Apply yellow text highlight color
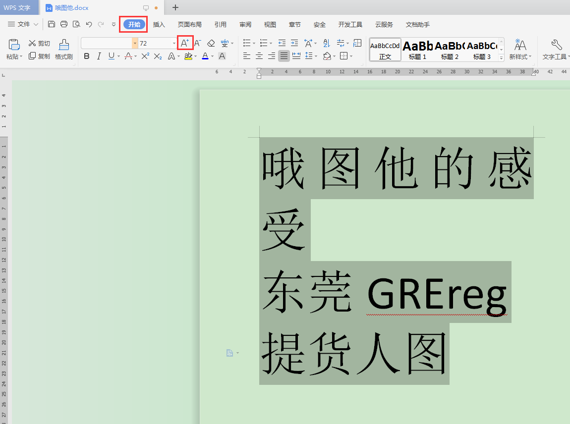This screenshot has width=570, height=424. point(188,56)
